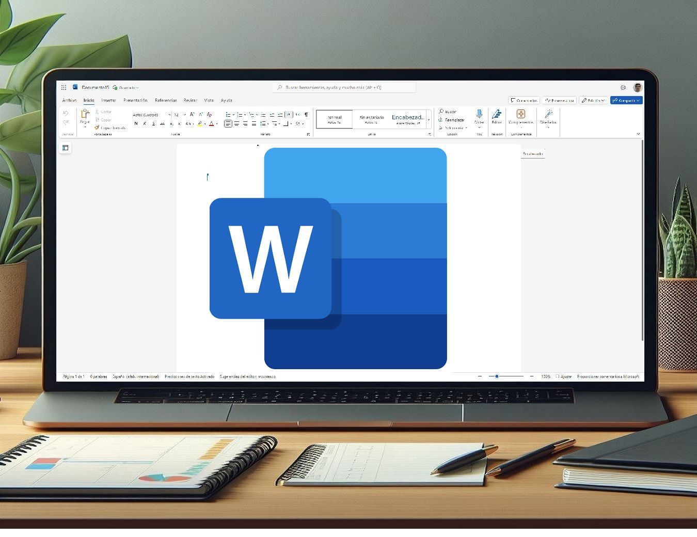Click the Reemplazar command
This screenshot has width=697, height=537.
[x=451, y=120]
